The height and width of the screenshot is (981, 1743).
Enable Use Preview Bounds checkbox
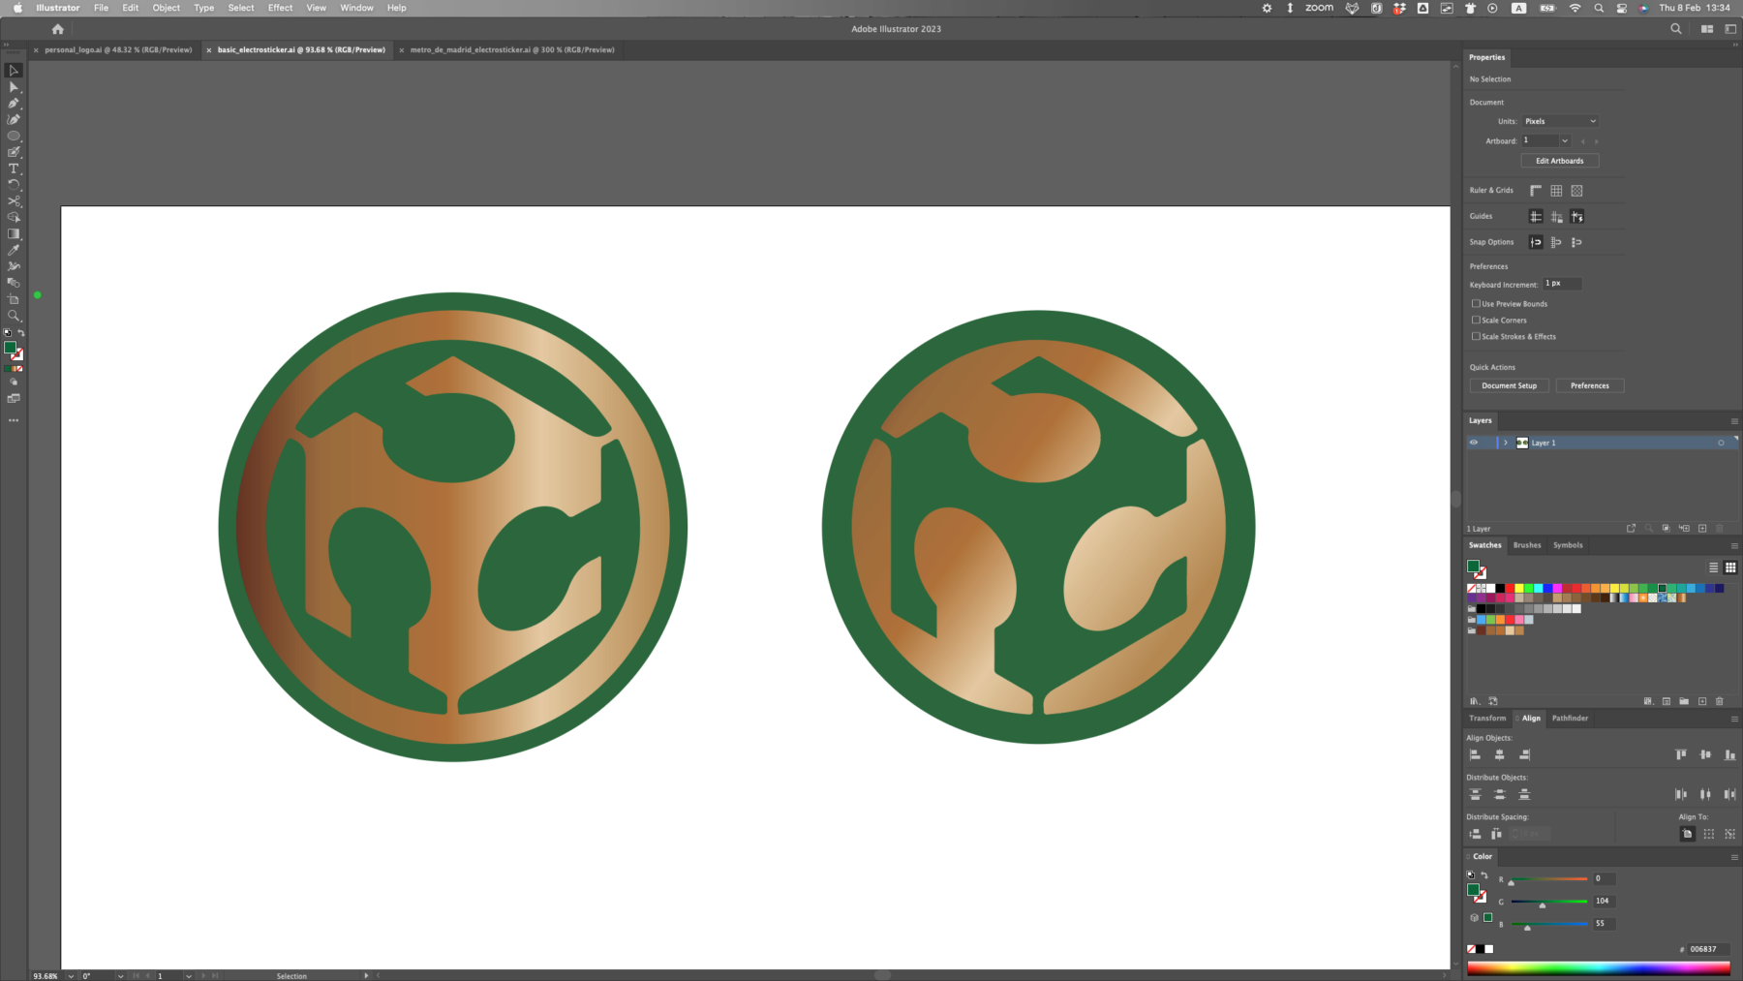[x=1476, y=304]
